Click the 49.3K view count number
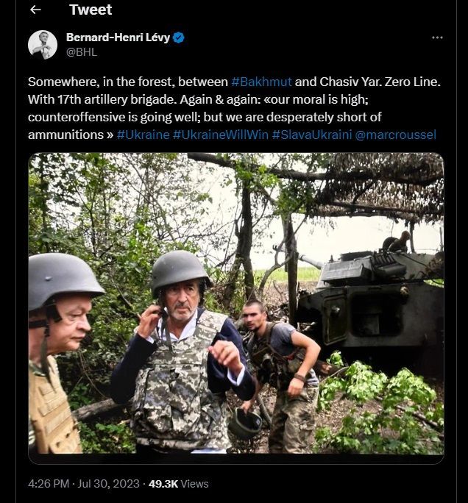Image resolution: width=468 pixels, height=503 pixels. click(163, 483)
